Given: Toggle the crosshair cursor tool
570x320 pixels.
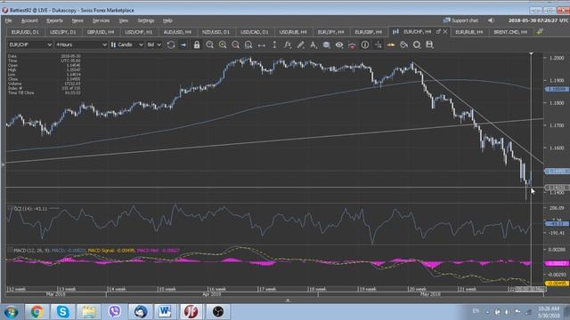Looking at the screenshot, I should [x=378, y=44].
